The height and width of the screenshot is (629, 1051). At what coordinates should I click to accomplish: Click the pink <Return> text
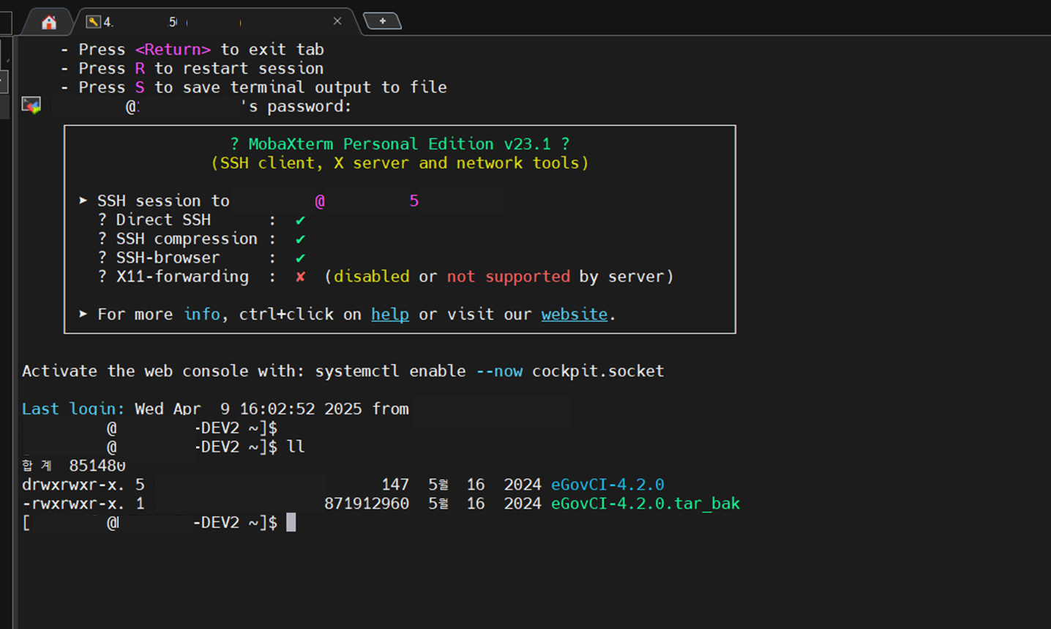[173, 50]
